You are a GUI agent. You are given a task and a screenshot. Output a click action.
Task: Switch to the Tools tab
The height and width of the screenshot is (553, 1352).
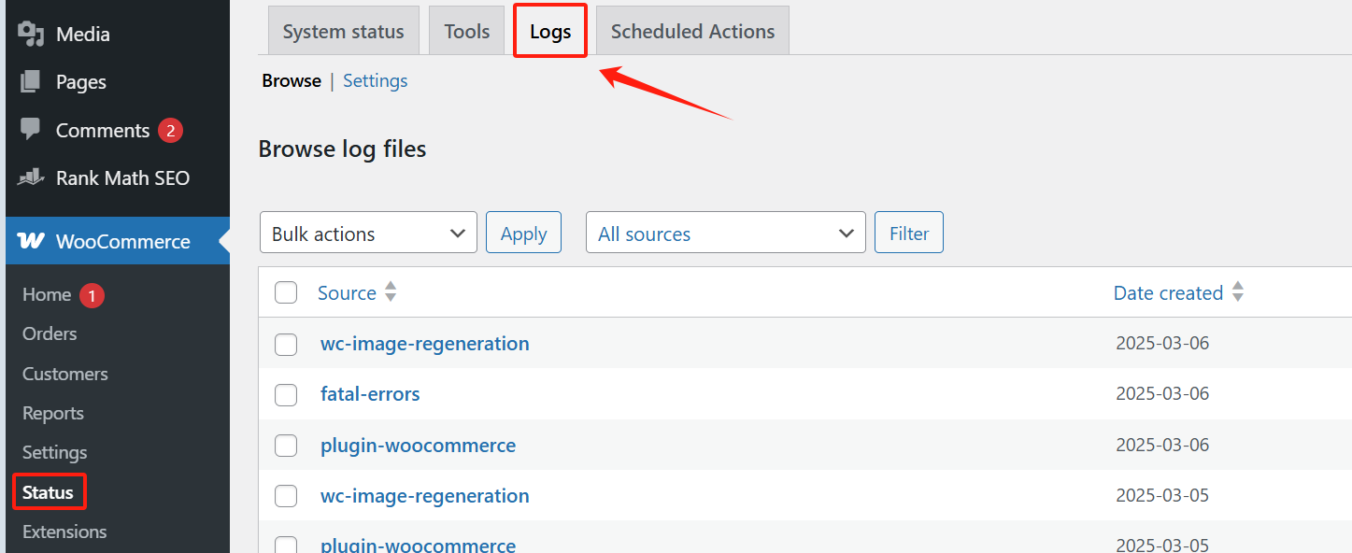pyautogui.click(x=467, y=31)
